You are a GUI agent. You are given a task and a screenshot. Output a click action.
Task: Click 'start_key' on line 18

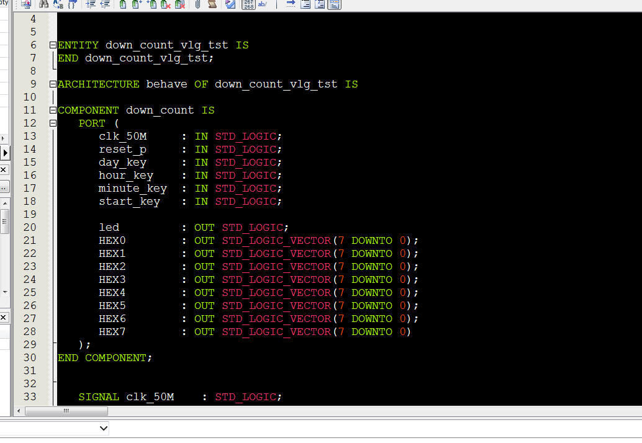[x=129, y=202]
